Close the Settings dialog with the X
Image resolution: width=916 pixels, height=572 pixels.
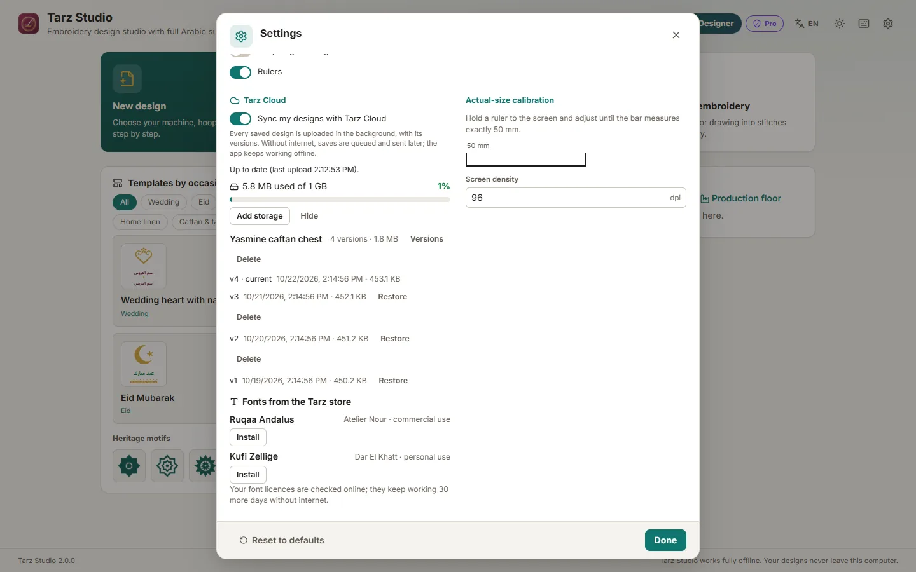[676, 35]
